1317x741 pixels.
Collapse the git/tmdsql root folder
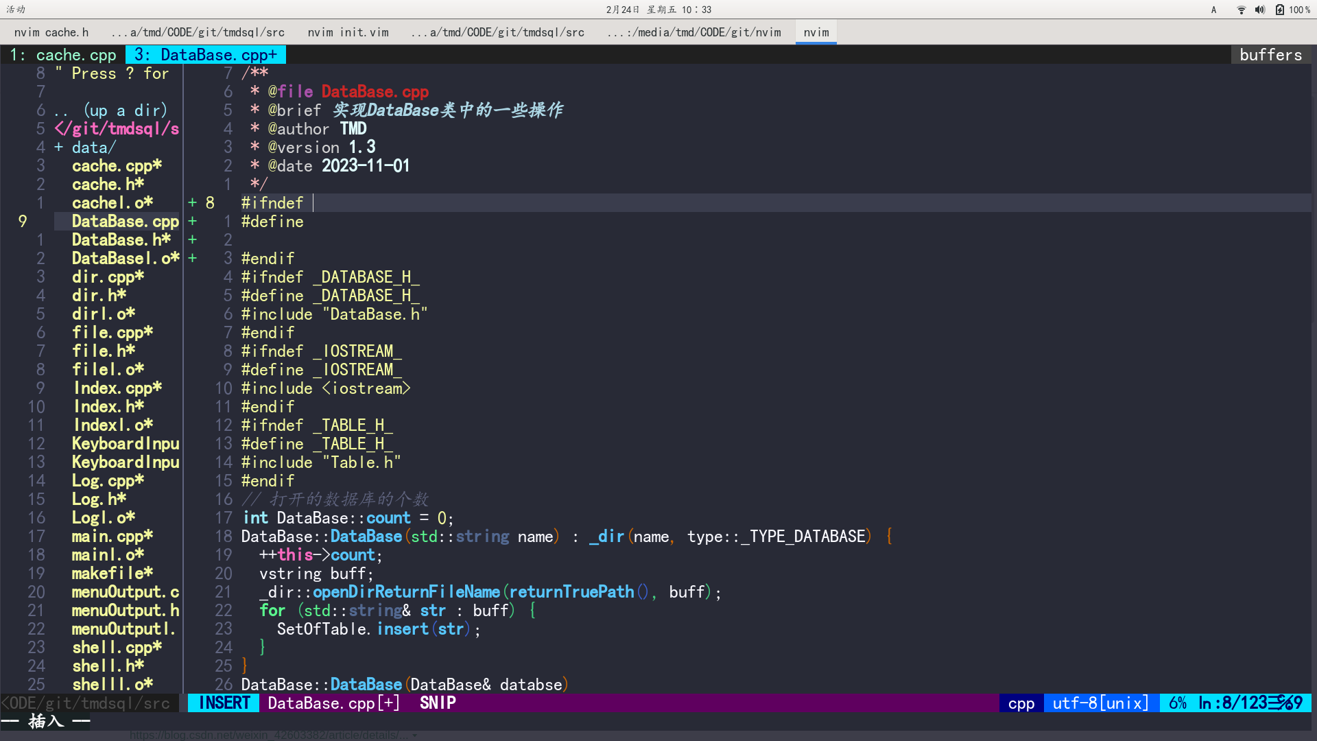[117, 128]
